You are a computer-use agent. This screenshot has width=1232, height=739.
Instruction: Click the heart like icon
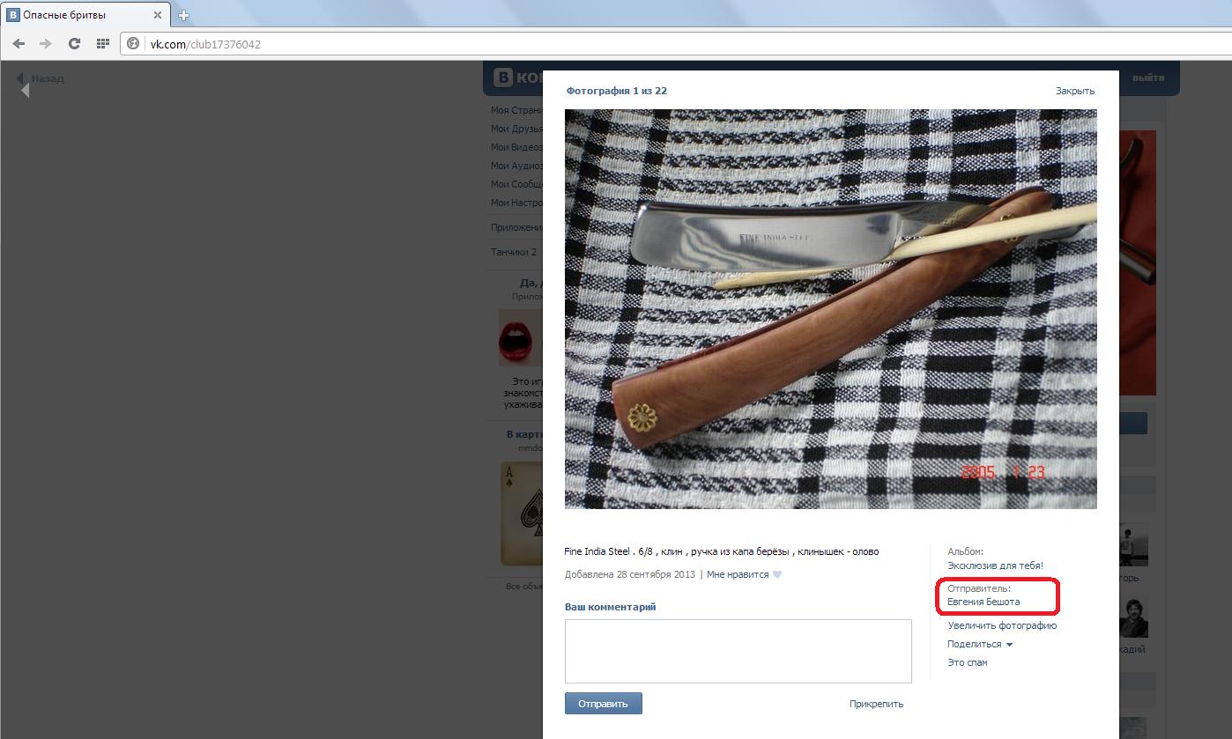777,575
